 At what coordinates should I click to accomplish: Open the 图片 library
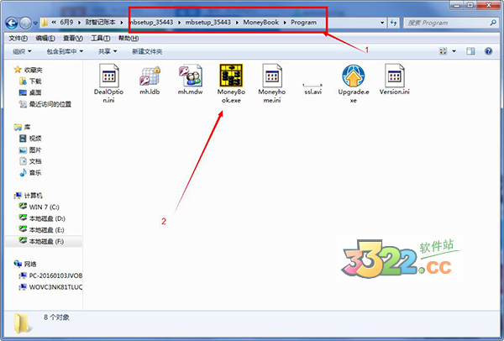pyautogui.click(x=35, y=150)
